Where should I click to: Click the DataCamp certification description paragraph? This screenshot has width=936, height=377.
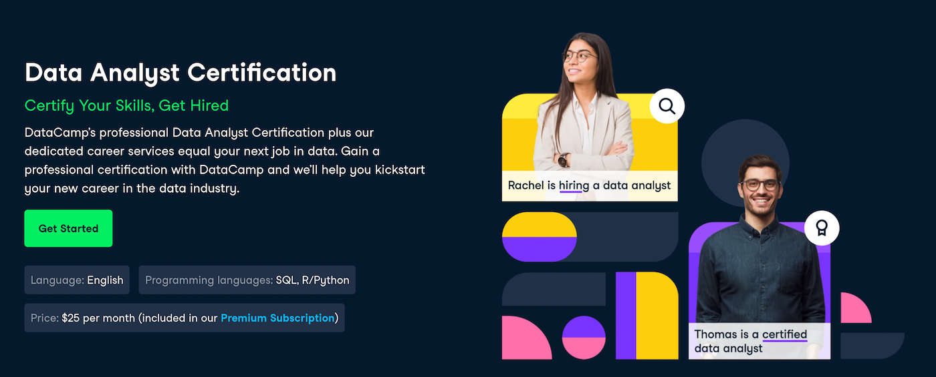point(225,161)
